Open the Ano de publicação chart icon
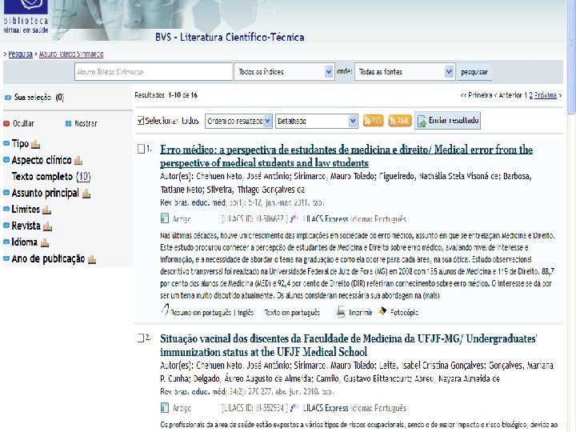 92,259
